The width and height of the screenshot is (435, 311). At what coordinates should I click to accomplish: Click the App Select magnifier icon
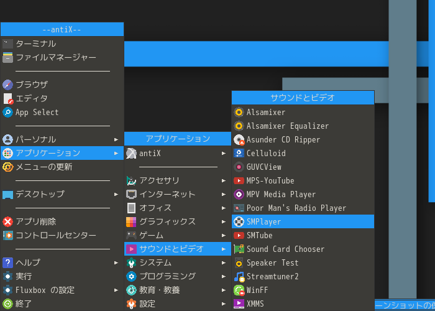point(7,112)
